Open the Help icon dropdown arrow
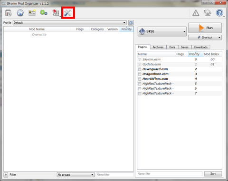Screen dimensions: 228x181 pos(224,17)
